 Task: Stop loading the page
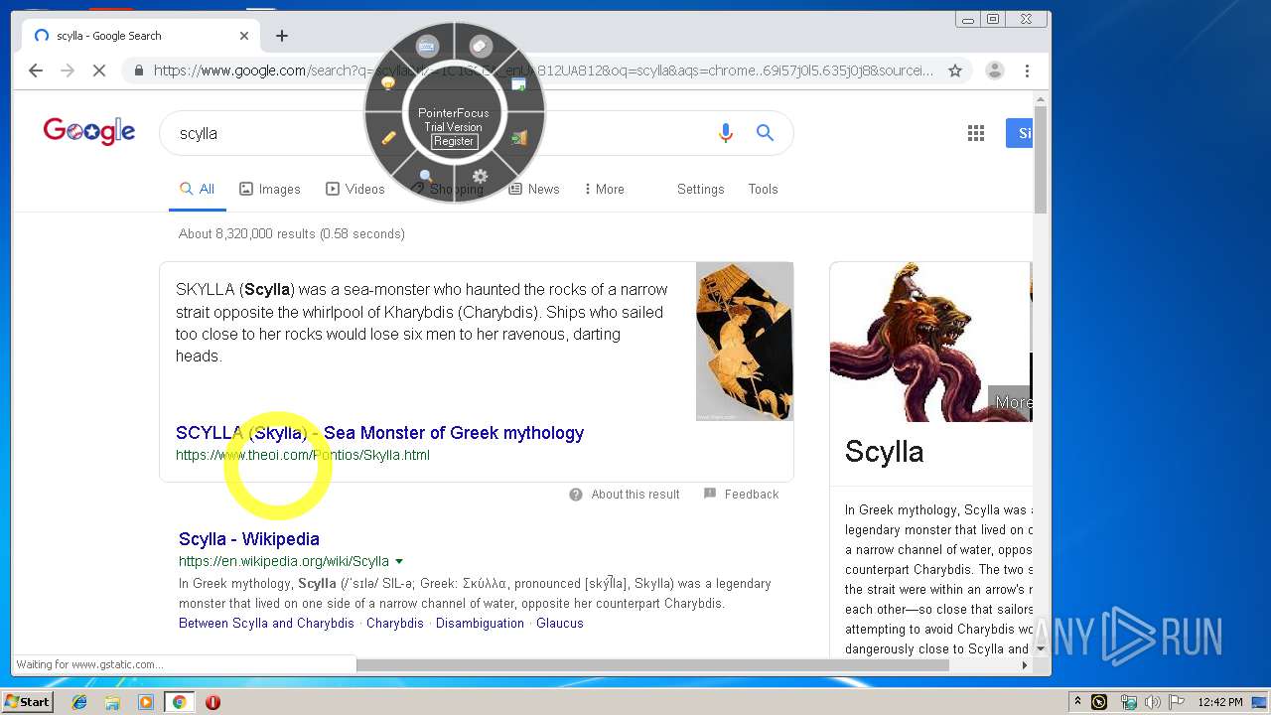tap(99, 71)
